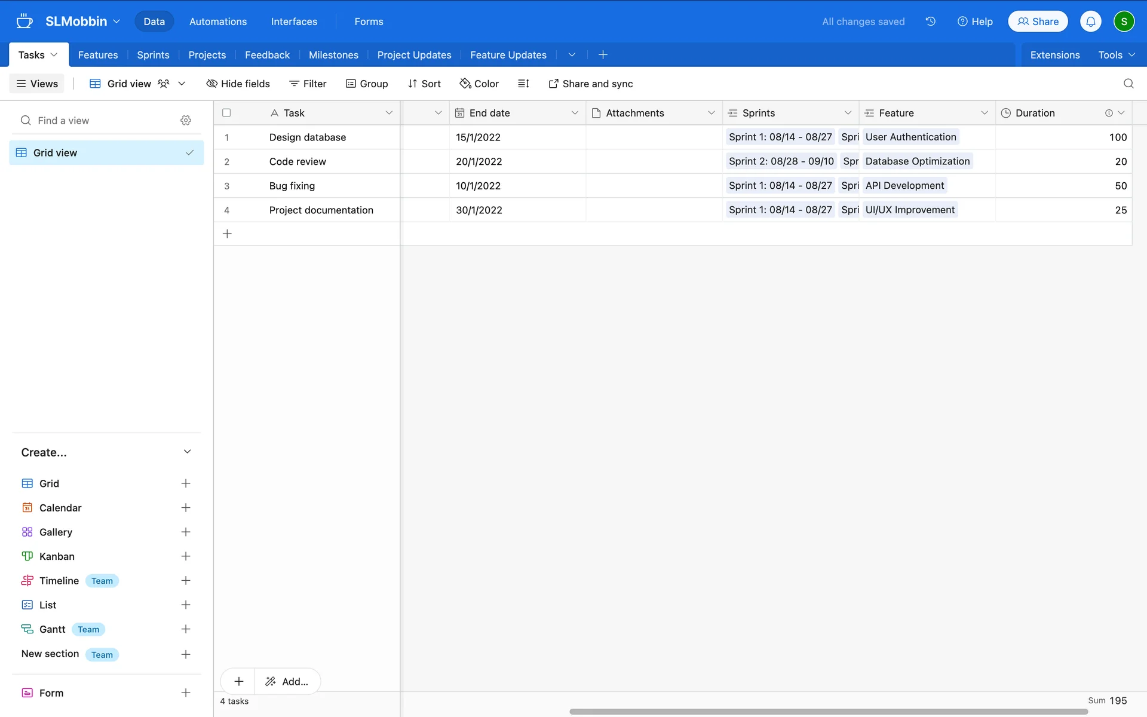1147x717 pixels.
Task: Add a new Calendar view
Action: click(186, 508)
